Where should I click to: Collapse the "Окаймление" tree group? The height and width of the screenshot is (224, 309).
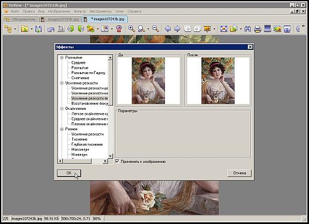(x=62, y=109)
